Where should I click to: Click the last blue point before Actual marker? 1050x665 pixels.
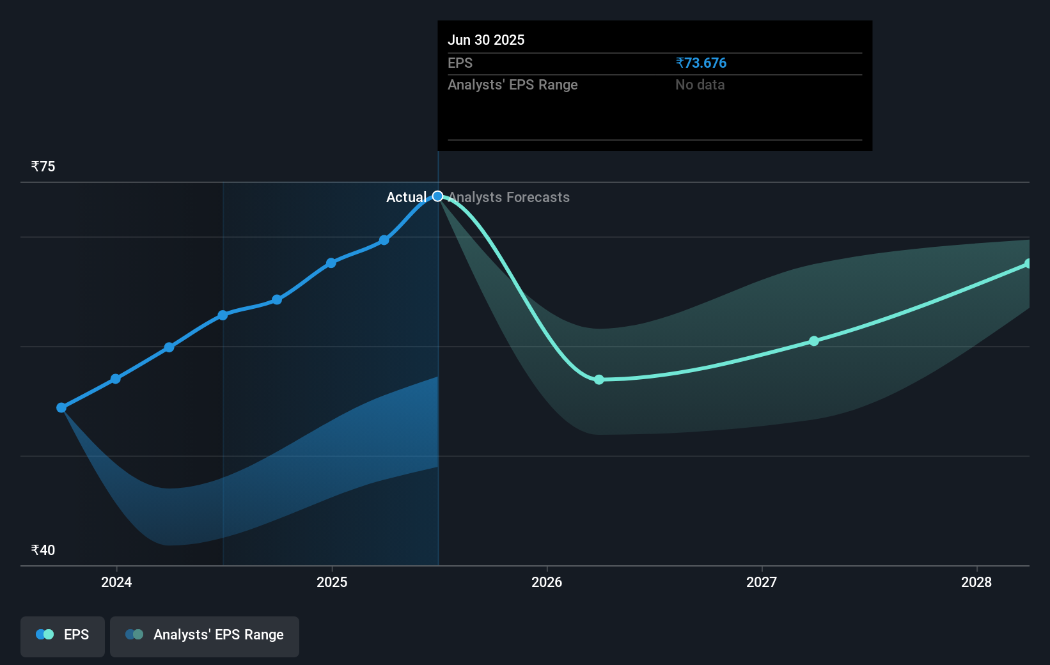pos(383,240)
